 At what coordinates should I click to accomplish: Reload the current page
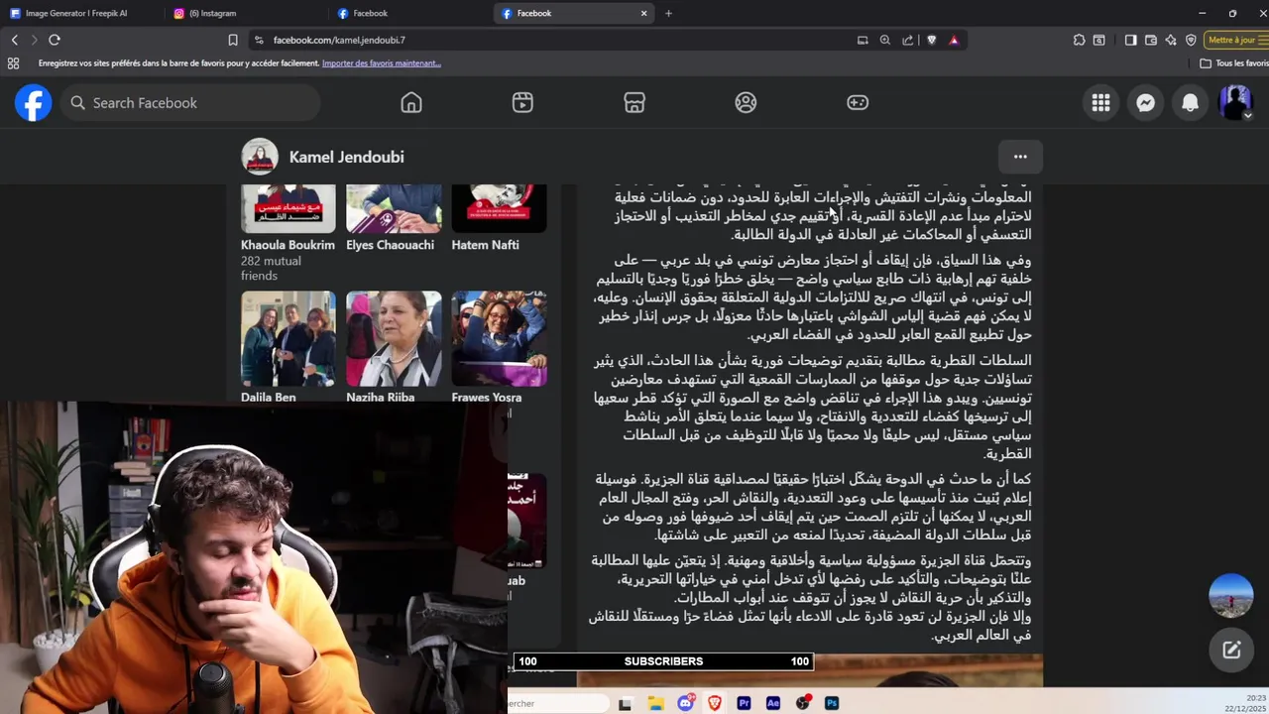click(55, 40)
